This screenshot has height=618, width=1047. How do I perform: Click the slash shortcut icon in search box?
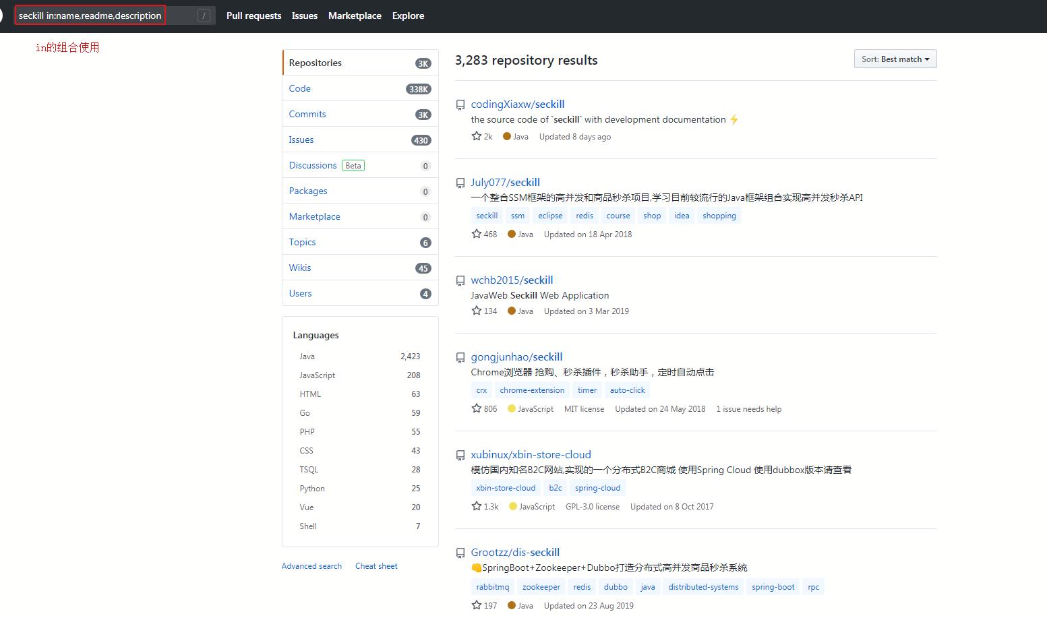[x=204, y=16]
